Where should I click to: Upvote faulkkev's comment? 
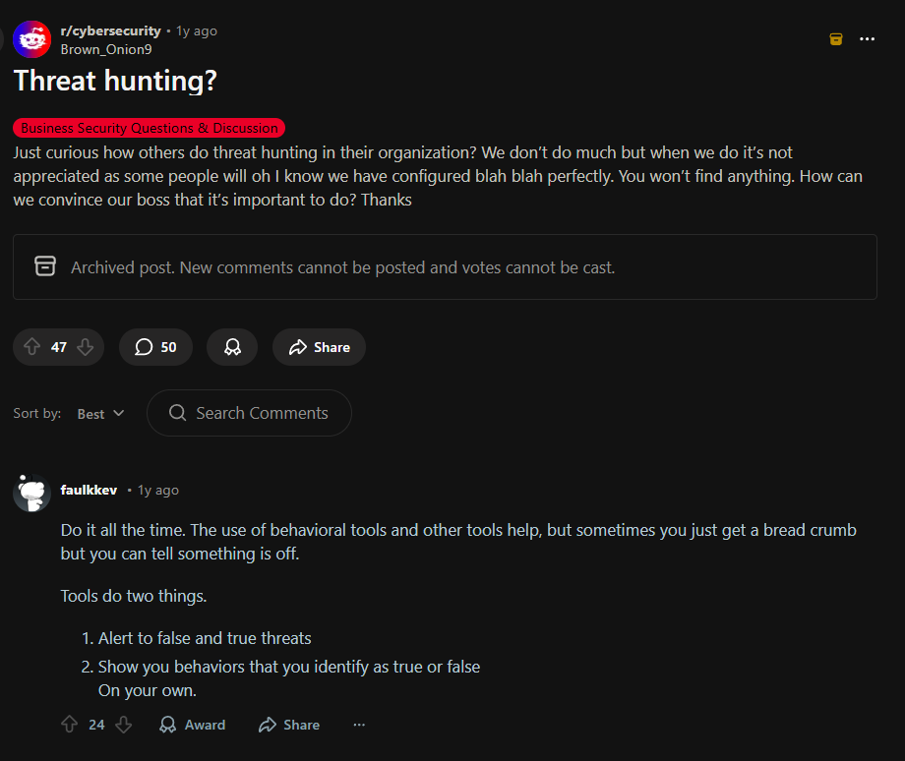tap(70, 725)
